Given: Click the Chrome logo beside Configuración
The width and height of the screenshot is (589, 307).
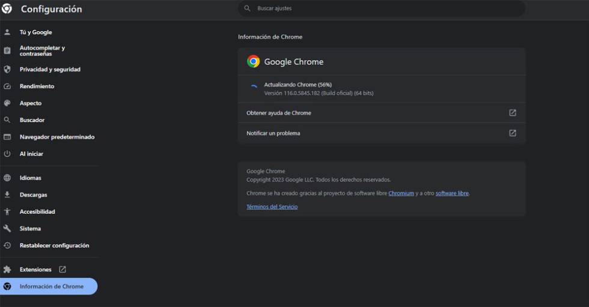Looking at the screenshot, I should pos(7,8).
